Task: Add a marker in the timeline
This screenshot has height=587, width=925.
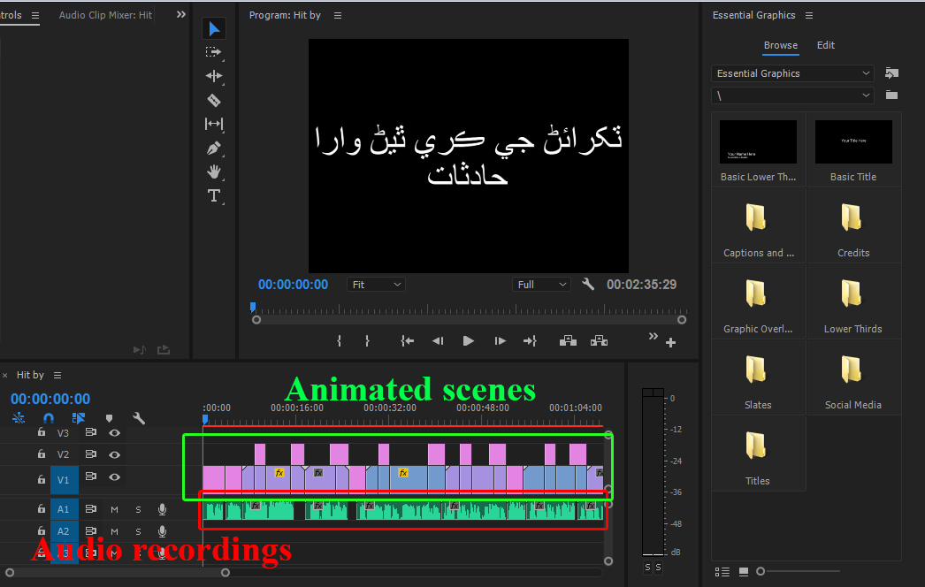Action: click(109, 418)
